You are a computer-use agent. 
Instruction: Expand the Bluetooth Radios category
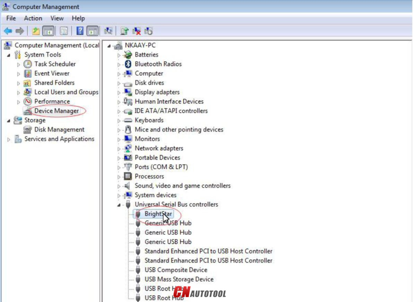pos(119,64)
